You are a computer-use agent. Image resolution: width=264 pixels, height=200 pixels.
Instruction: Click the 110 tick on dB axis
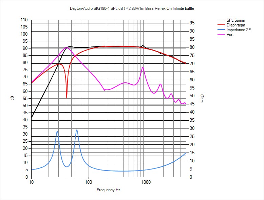click(24, 20)
